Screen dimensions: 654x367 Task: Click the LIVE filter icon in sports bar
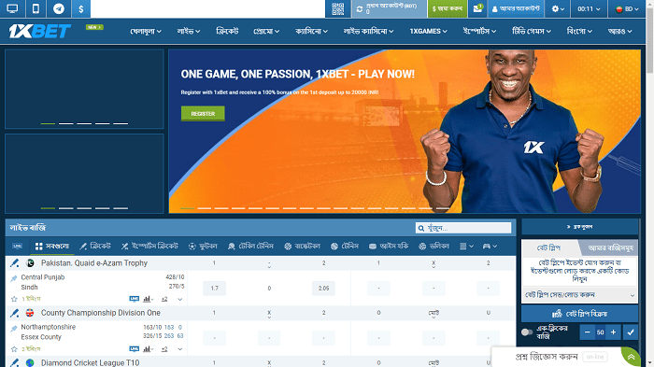18,247
